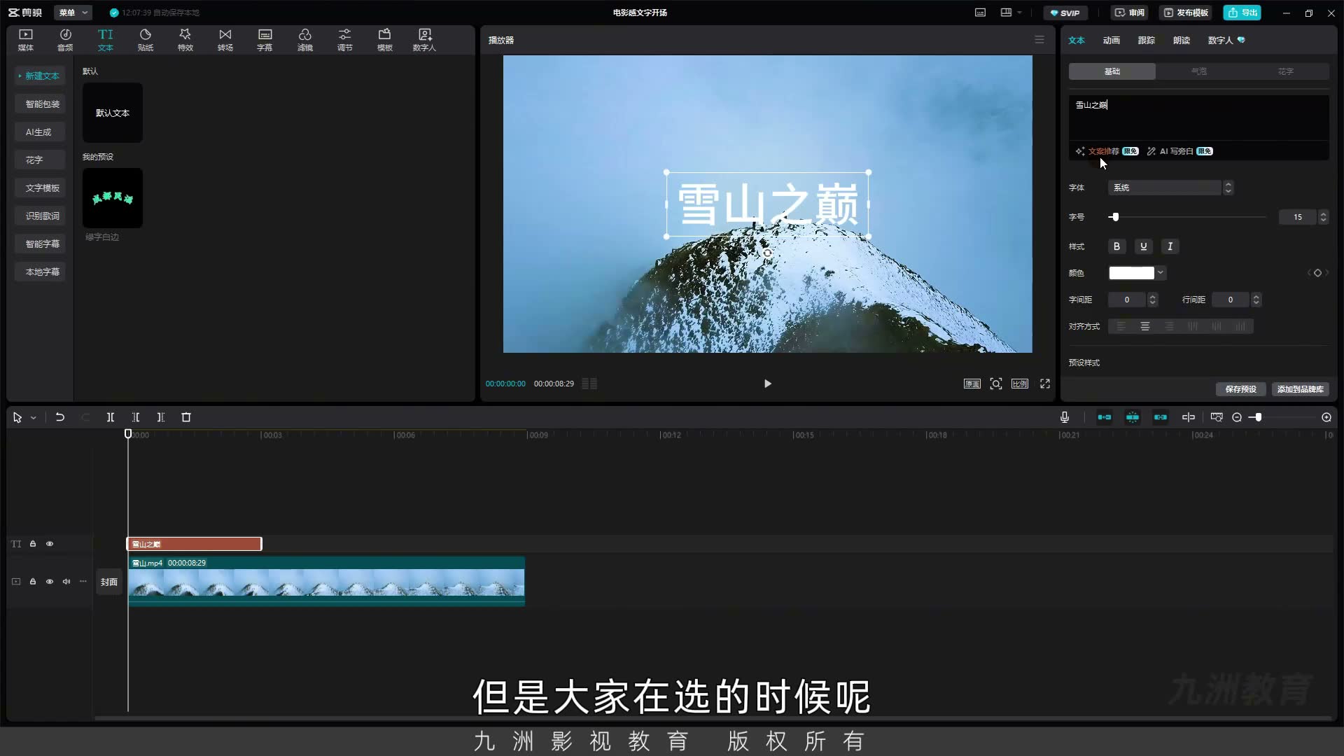Open the layout switcher dropdown in title bar

[1011, 13]
